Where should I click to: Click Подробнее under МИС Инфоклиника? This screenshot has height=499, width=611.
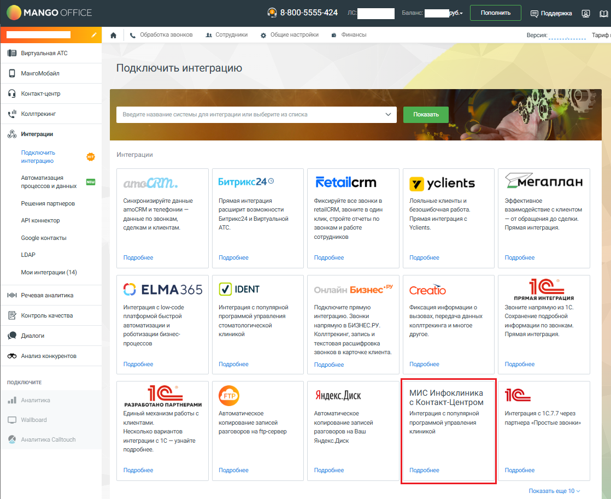[x=424, y=471]
